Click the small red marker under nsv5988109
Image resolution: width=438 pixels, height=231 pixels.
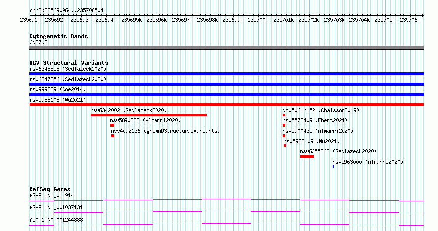[x=285, y=146]
